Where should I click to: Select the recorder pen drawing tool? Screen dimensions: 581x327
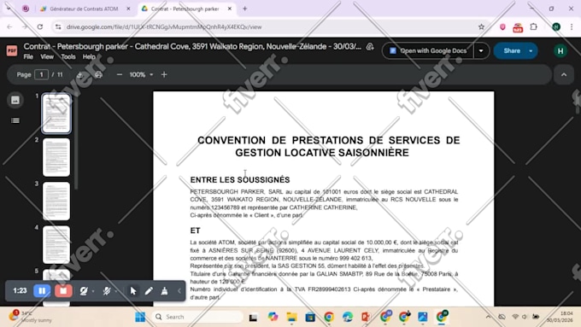[x=149, y=291]
